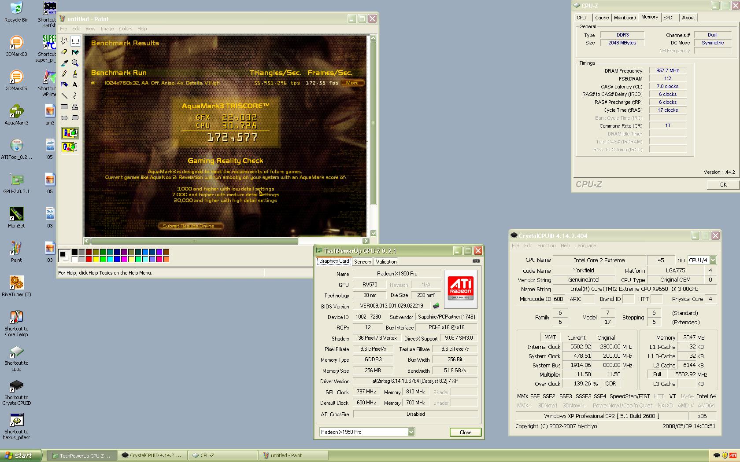
Task: Click the ATI system tray icon
Action: click(x=733, y=455)
